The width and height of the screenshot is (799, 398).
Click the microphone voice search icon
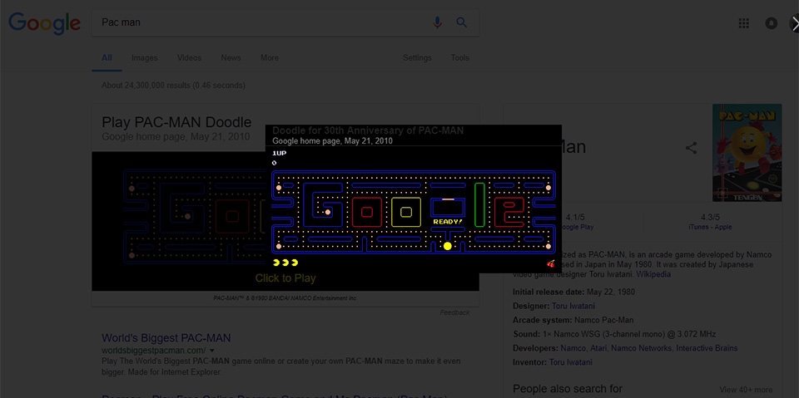point(437,22)
